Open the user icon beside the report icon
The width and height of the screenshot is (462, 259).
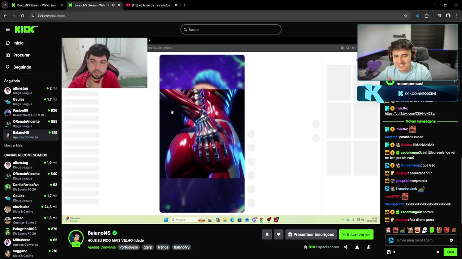[369, 247]
